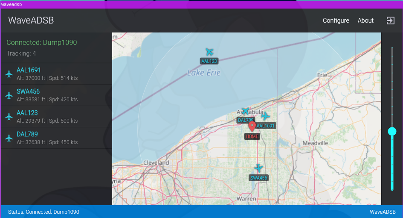Click the plane icon beside DAL789 in list
Screen dimensions: 403x218
point(9,138)
